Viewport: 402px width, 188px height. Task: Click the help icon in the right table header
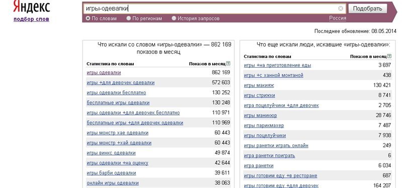point(390,56)
